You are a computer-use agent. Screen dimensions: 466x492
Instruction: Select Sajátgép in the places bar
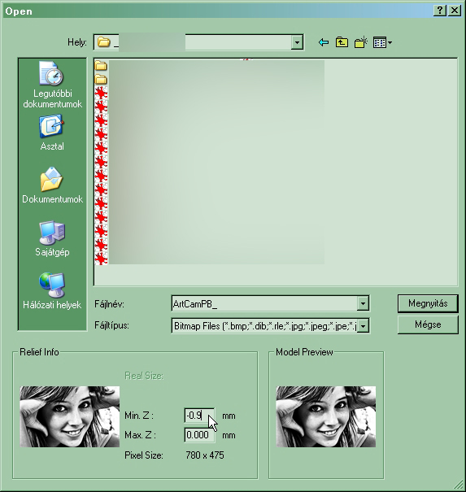[52, 238]
